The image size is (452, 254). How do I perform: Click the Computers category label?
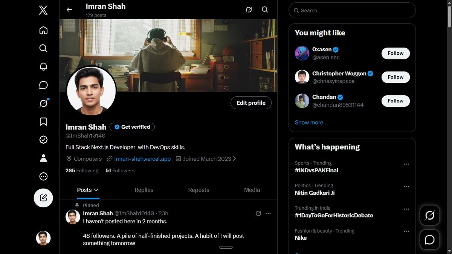(88, 159)
